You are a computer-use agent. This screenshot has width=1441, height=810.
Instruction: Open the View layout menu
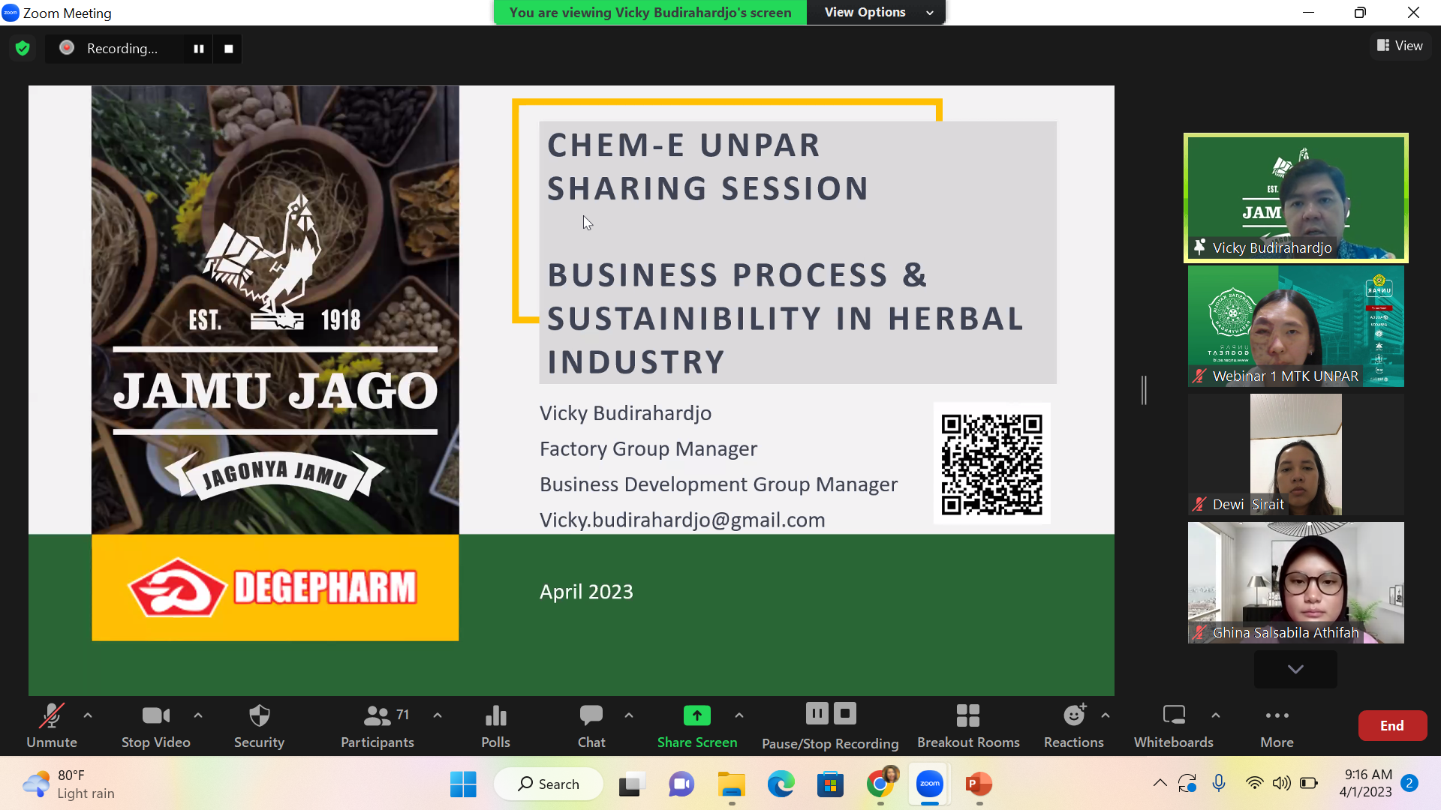1400,46
